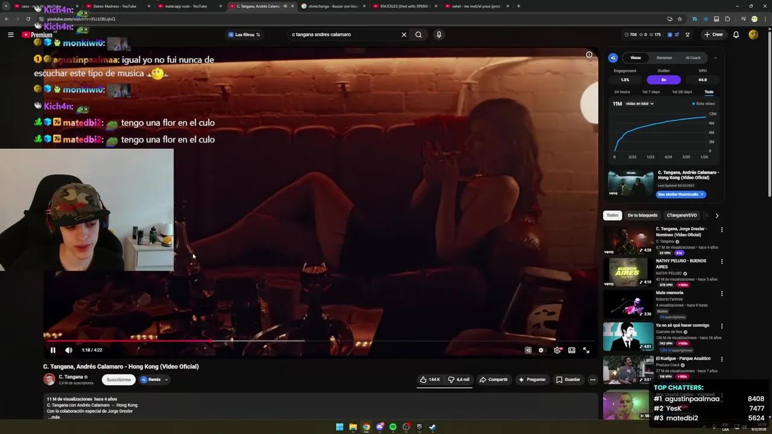Expand Remix options arrow
This screenshot has height=434, width=772.
coord(166,380)
